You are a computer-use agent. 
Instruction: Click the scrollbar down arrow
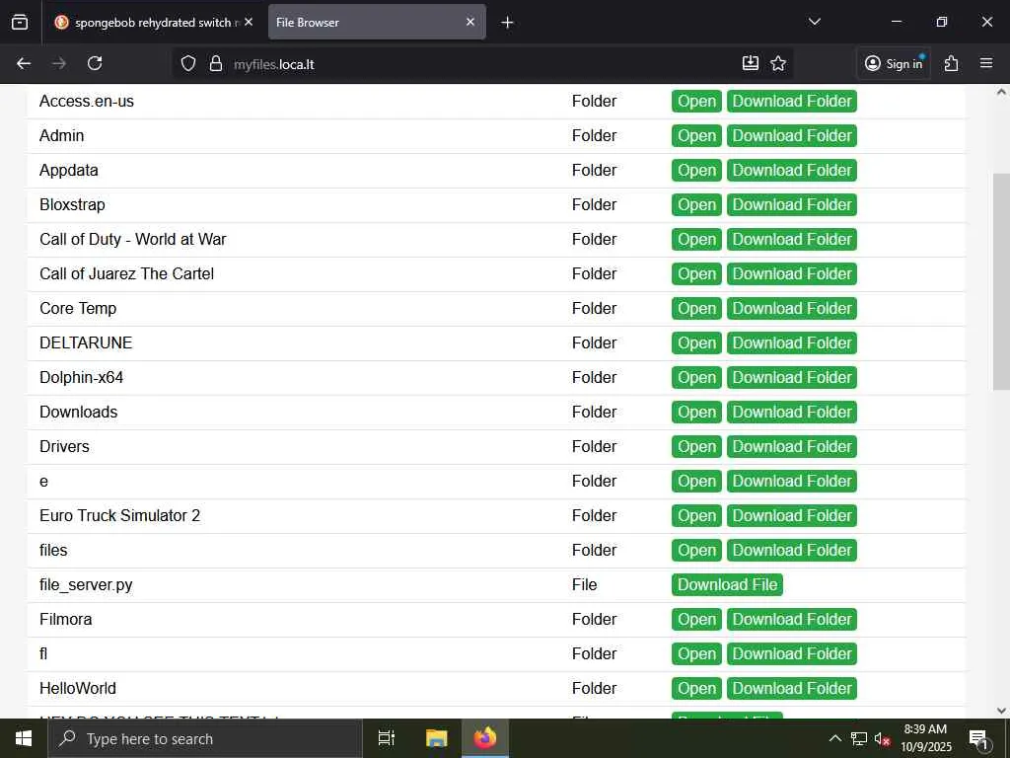click(1001, 711)
